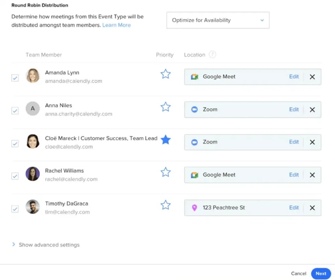Click the Team Member column header
The height and width of the screenshot is (280, 335).
point(44,55)
